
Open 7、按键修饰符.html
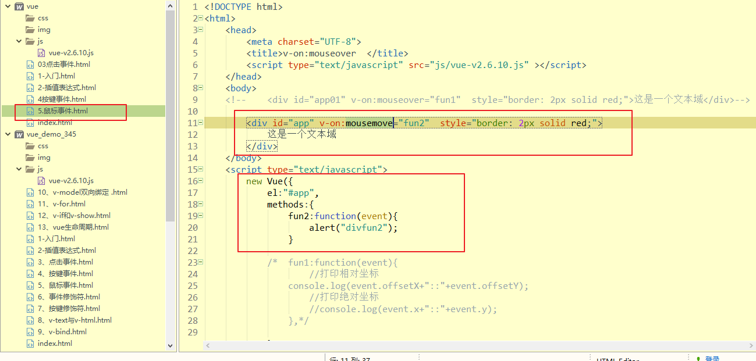click(69, 309)
